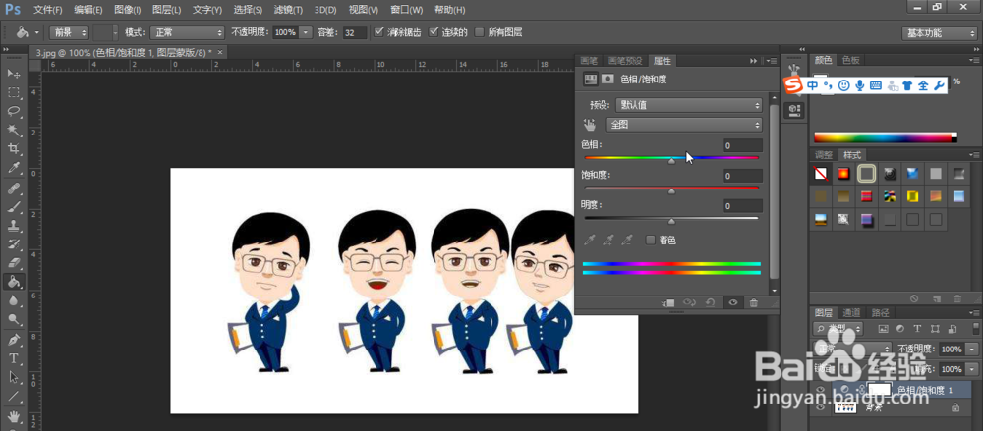The image size is (983, 431).
Task: Click the Sogou microphone voice input icon
Action: pyautogui.click(x=860, y=85)
